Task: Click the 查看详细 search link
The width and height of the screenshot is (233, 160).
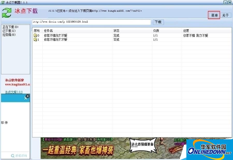Action: click(x=21, y=156)
